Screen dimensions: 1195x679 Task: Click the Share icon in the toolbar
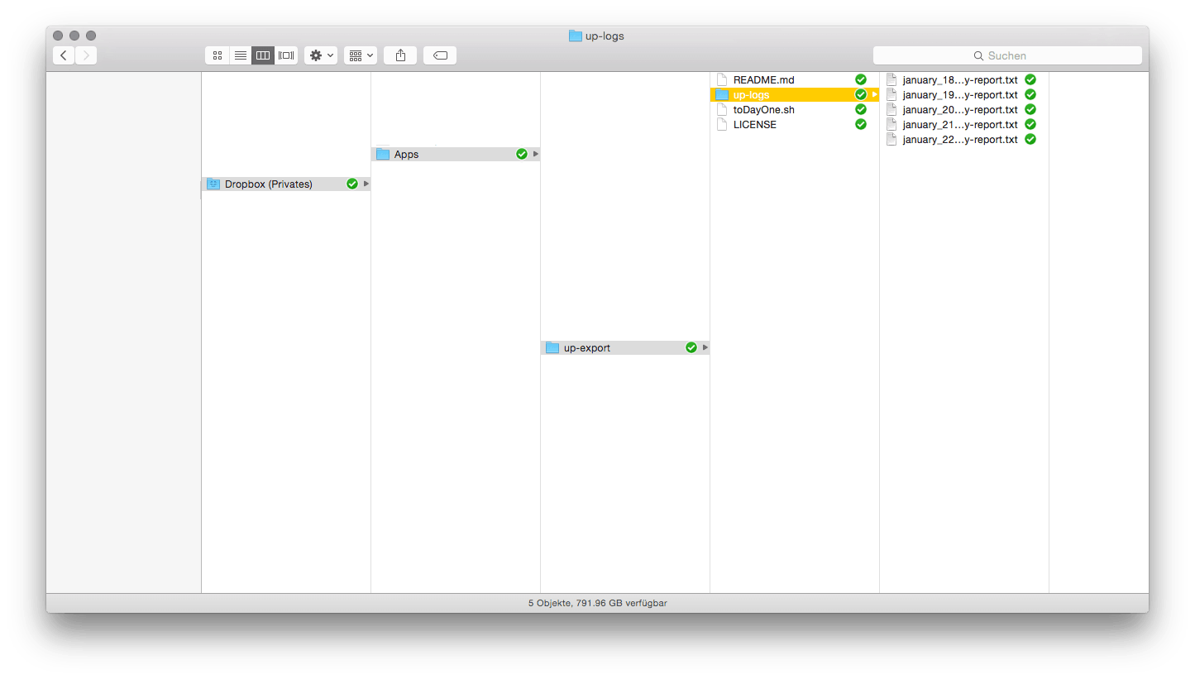click(x=399, y=55)
